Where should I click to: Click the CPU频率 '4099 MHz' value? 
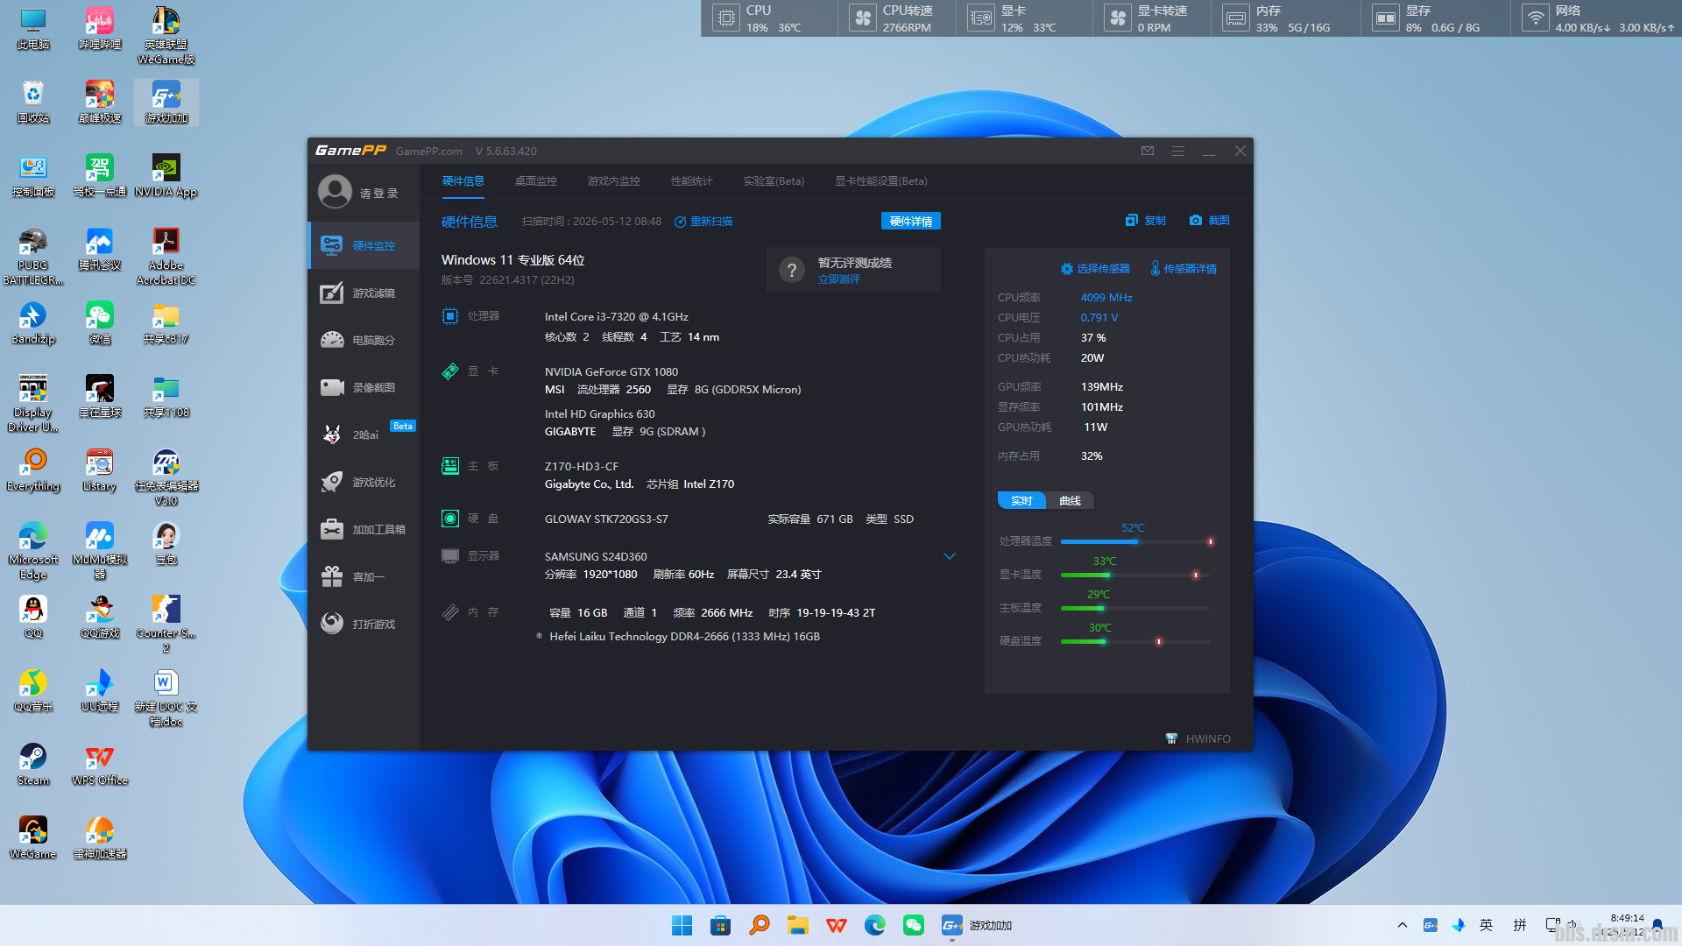[1106, 298]
